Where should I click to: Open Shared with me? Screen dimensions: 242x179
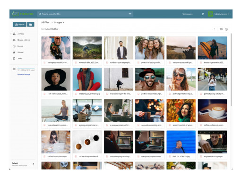24,40
